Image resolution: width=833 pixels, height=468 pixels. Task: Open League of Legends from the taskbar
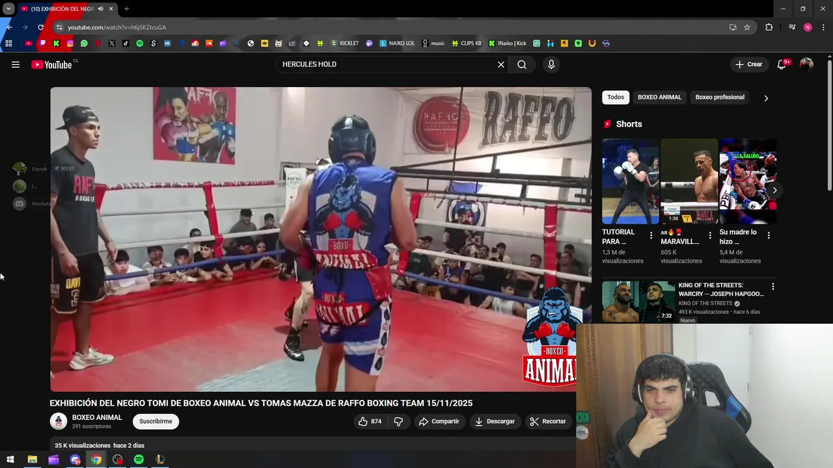pyautogui.click(x=159, y=460)
